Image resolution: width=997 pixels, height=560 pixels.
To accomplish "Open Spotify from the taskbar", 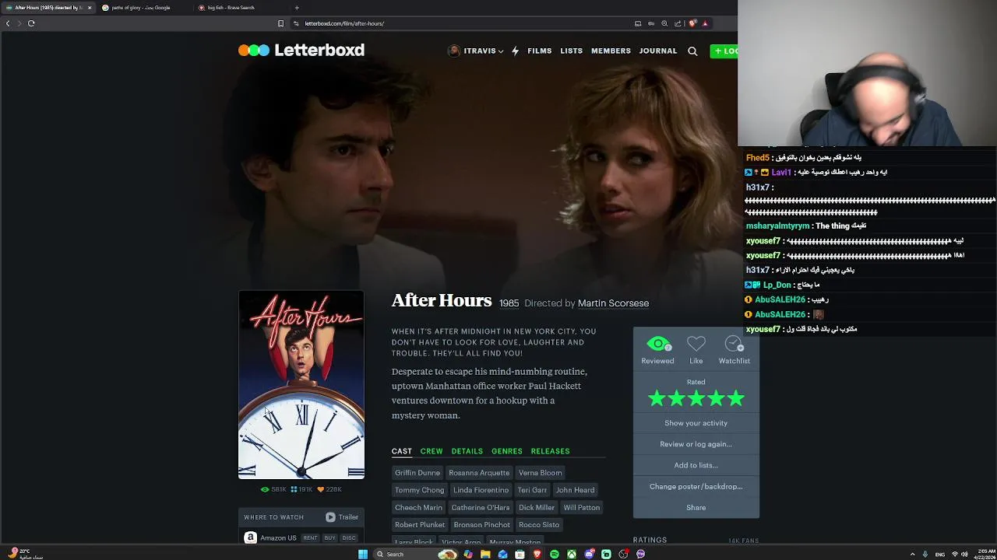I will coord(555,555).
